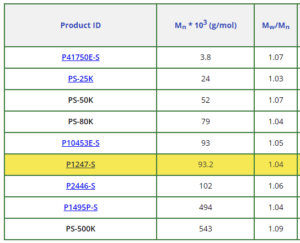Open the P1495P-S product link
Screen dimensions: 300x243
click(81, 207)
